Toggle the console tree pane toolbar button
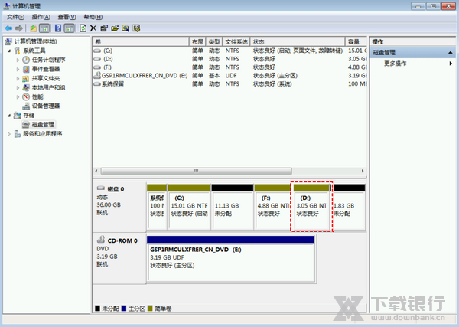 (45, 28)
